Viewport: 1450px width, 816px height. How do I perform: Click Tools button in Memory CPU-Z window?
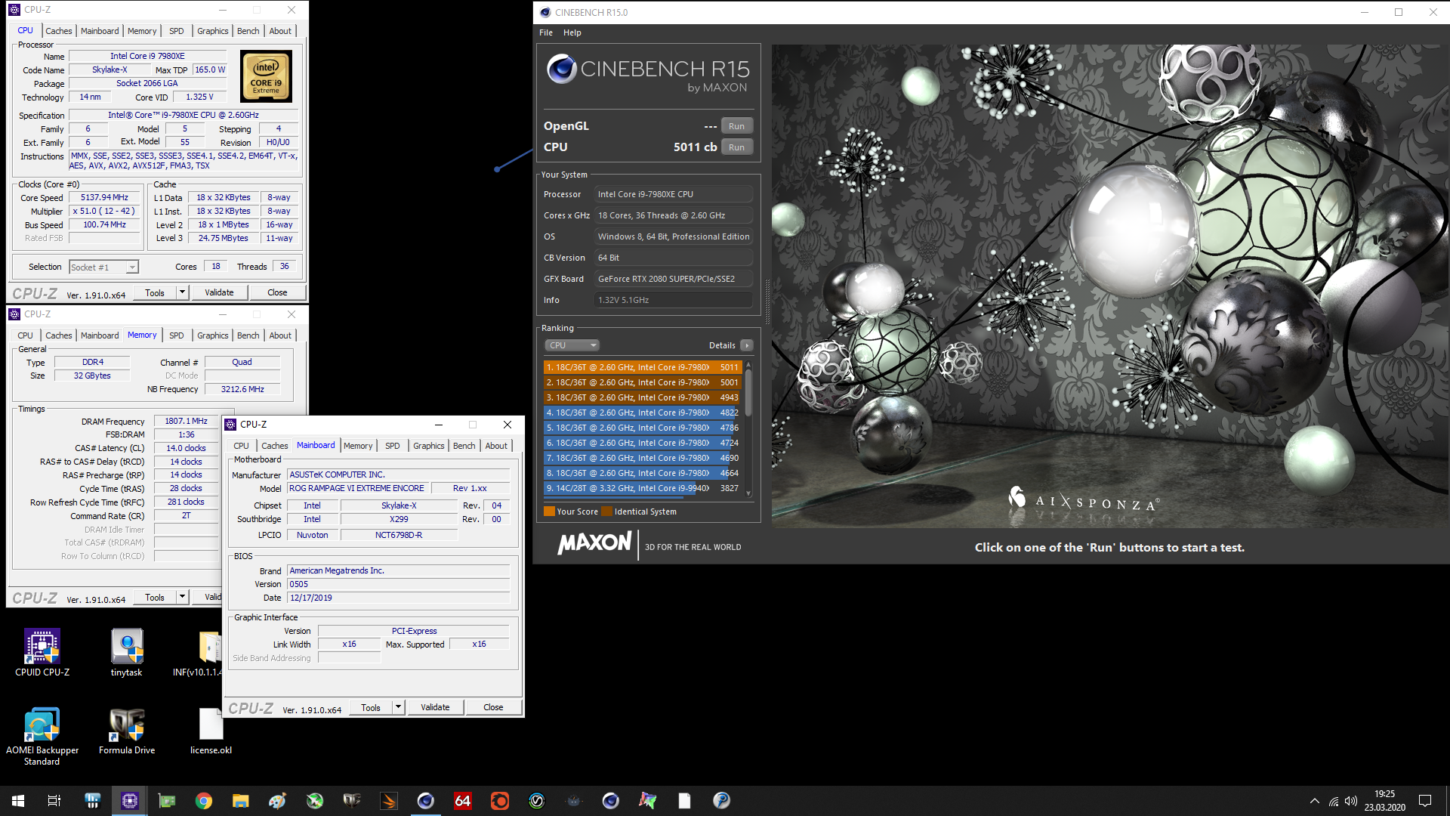155,598
